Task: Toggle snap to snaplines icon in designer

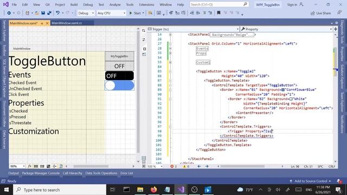Action: click(54, 166)
